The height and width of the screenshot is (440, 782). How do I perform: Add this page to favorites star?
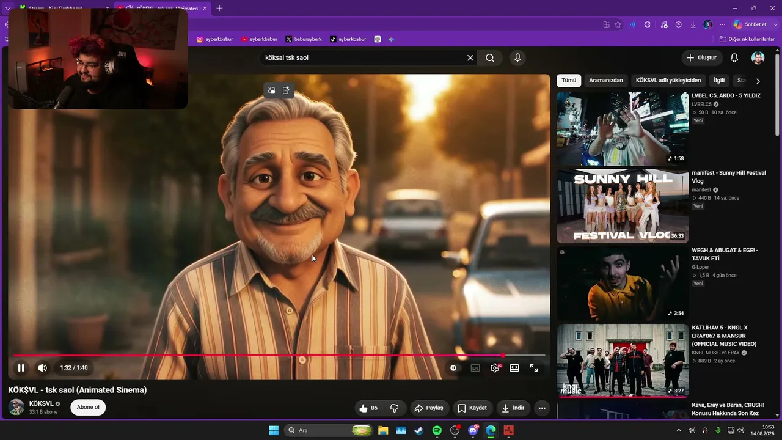tap(618, 24)
